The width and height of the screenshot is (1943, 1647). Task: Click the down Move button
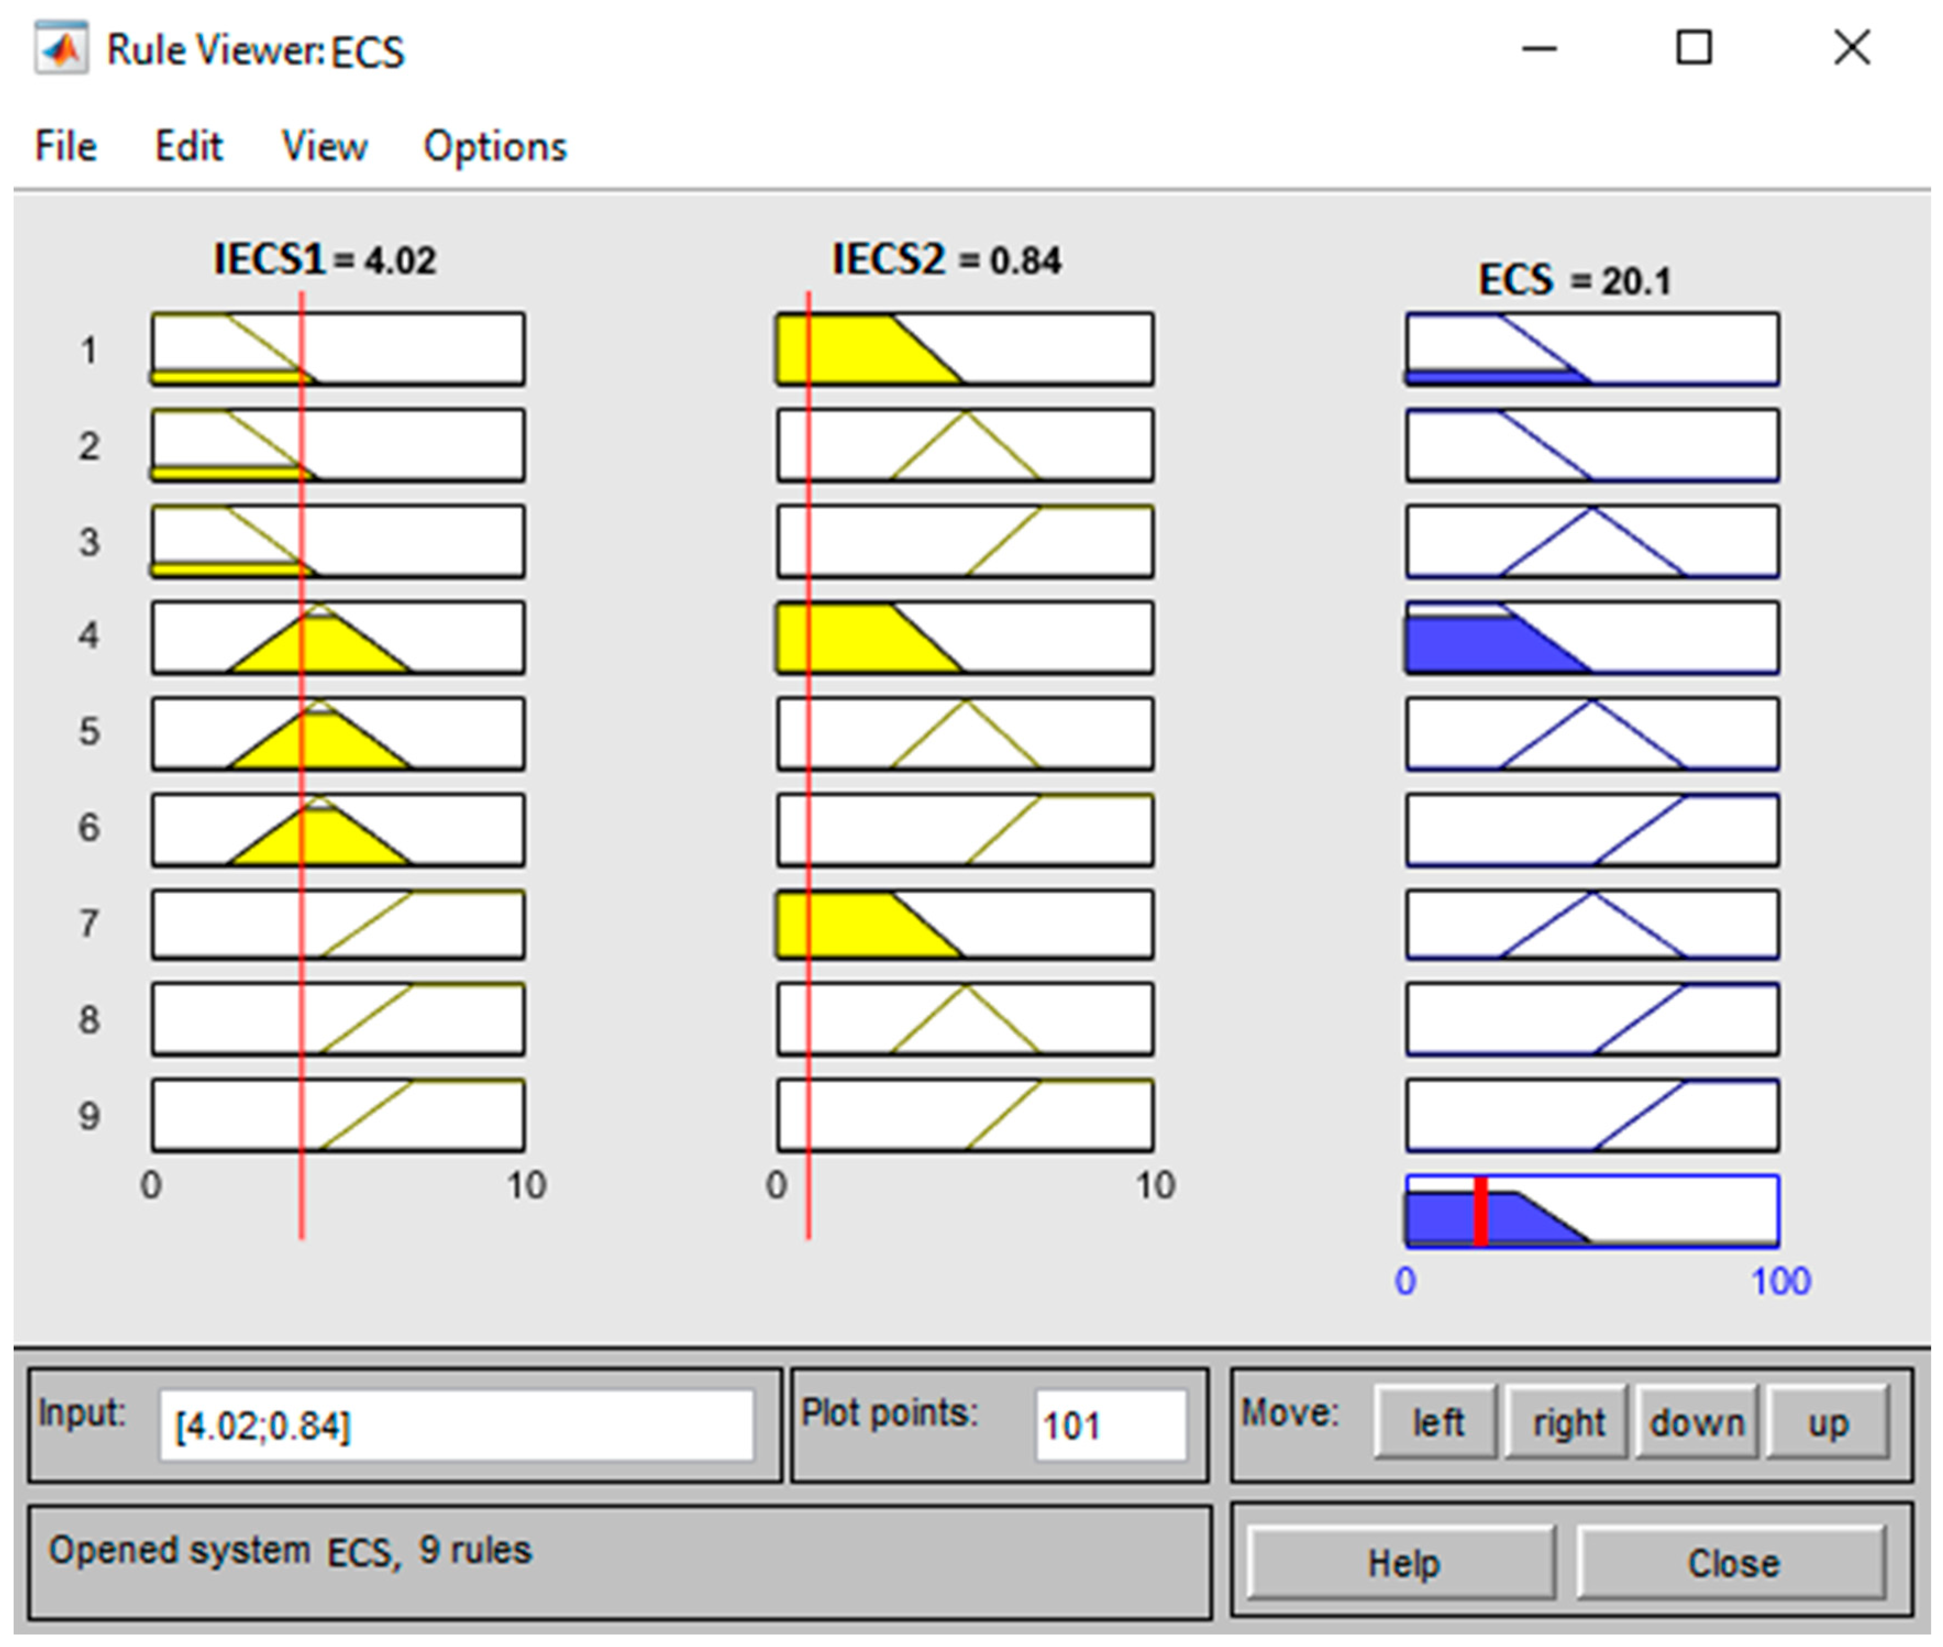click(1697, 1423)
